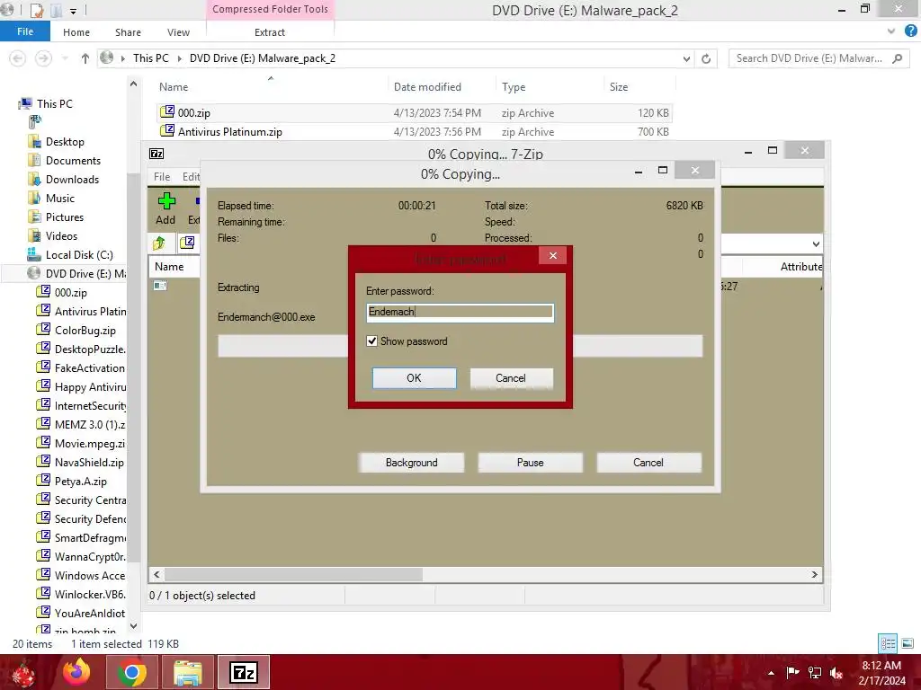
Task: Click the 7-Zip Add green plus icon
Action: (x=166, y=201)
